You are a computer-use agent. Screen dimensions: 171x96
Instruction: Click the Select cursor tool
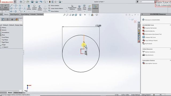(x=45, y=2)
